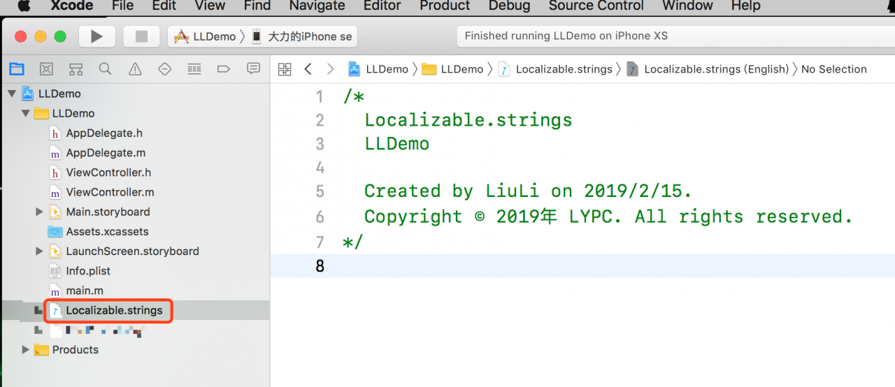Open the related items grid menu
Screen dimensions: 895x387
pos(285,68)
